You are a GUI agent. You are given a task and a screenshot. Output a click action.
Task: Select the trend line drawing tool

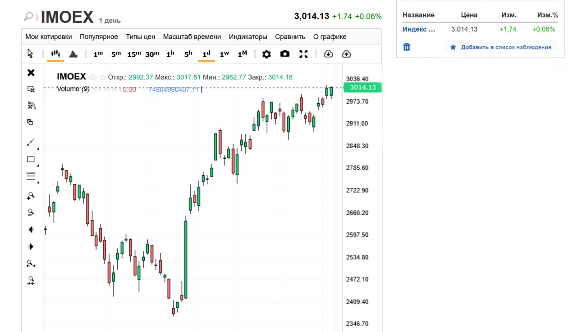click(31, 142)
